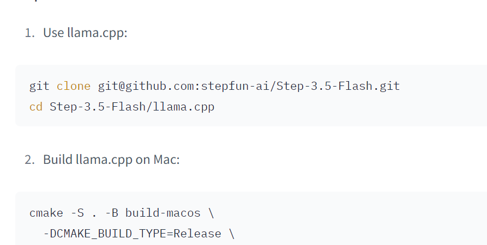Click the "git" command in the clone line
The width and height of the screenshot is (487, 245).
[39, 86]
